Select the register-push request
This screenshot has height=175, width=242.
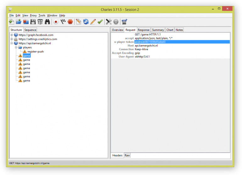(36, 52)
